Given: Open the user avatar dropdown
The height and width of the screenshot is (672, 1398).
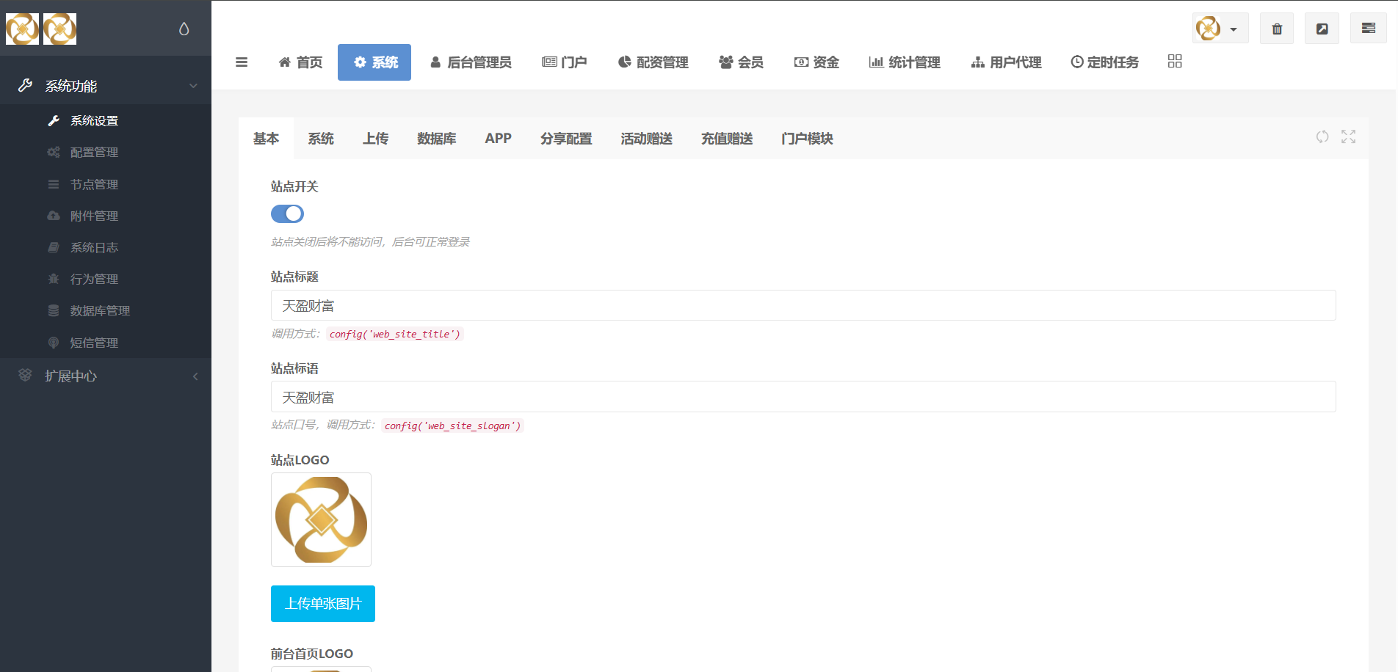Looking at the screenshot, I should point(1220,29).
